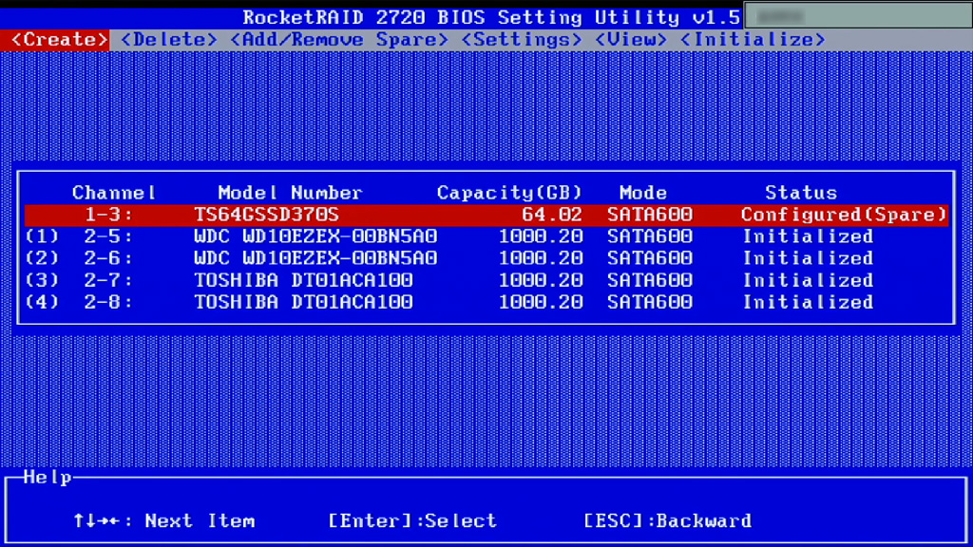Viewport: 973px width, 547px height.
Task: Click the (3) drive index marker
Action: pos(42,280)
